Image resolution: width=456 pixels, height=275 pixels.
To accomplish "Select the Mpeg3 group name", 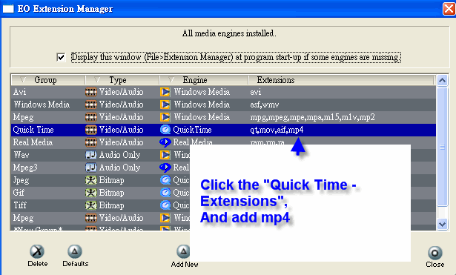I will tap(25, 168).
